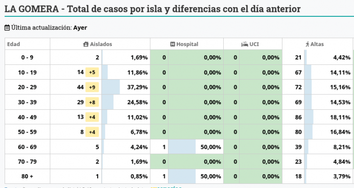Click the +5 badge in 10 - 19 row
This screenshot has width=354, height=188.
point(92,73)
